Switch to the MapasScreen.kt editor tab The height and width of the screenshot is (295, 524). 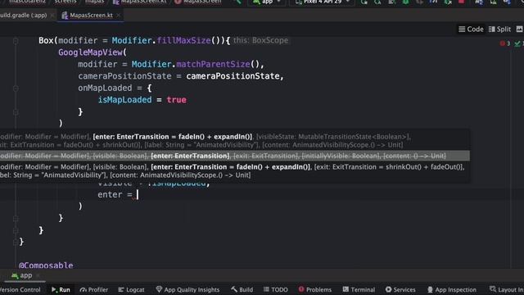tap(91, 16)
